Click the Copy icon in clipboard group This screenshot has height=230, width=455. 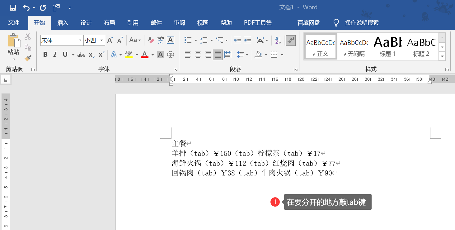[x=28, y=47]
